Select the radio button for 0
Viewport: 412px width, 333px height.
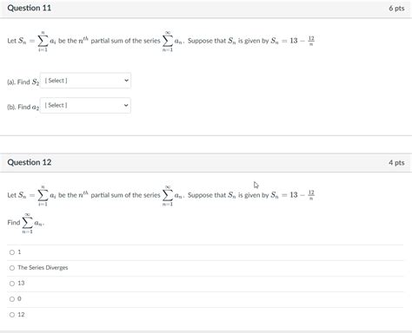click(12, 299)
